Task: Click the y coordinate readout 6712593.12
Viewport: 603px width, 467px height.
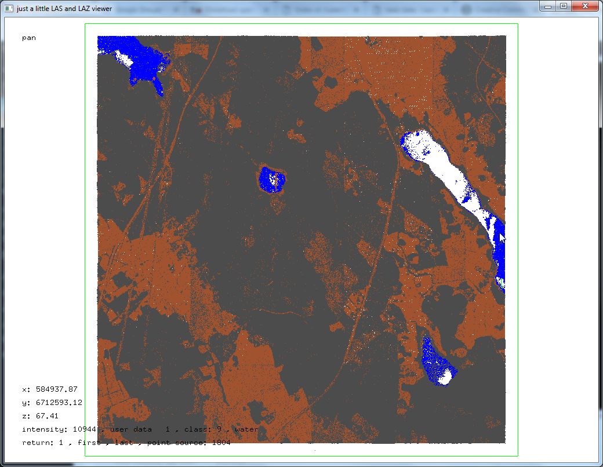Action: pyautogui.click(x=52, y=403)
